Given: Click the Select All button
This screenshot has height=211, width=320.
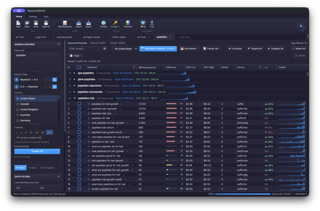Looking at the screenshot, I should coord(299,49).
